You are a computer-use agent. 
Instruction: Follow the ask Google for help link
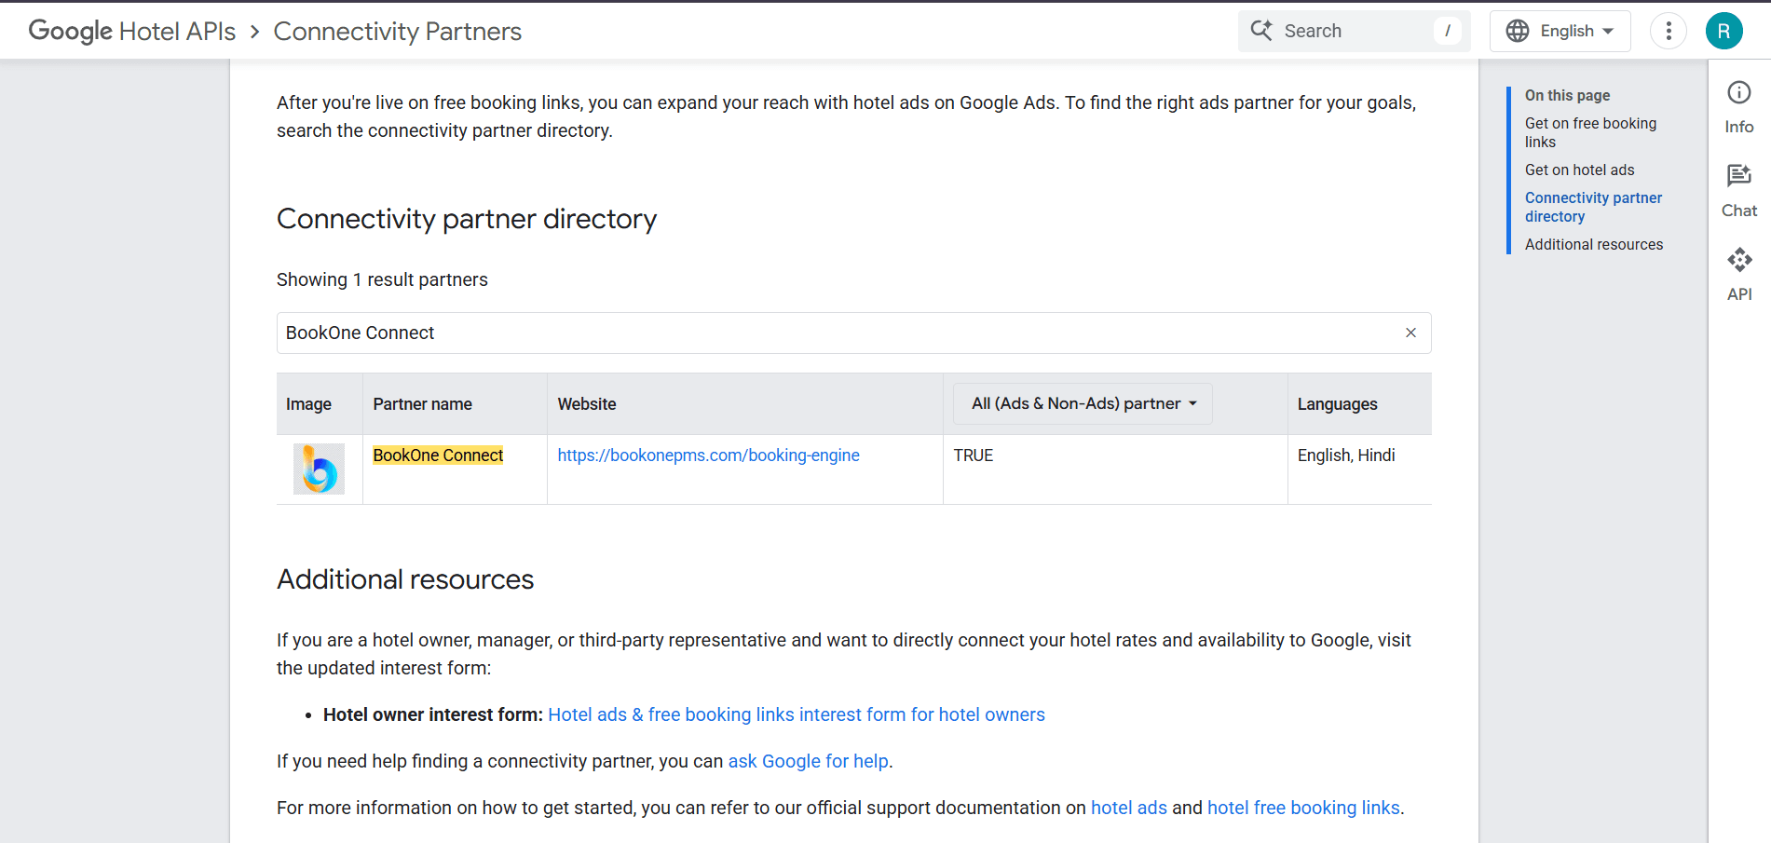(808, 761)
